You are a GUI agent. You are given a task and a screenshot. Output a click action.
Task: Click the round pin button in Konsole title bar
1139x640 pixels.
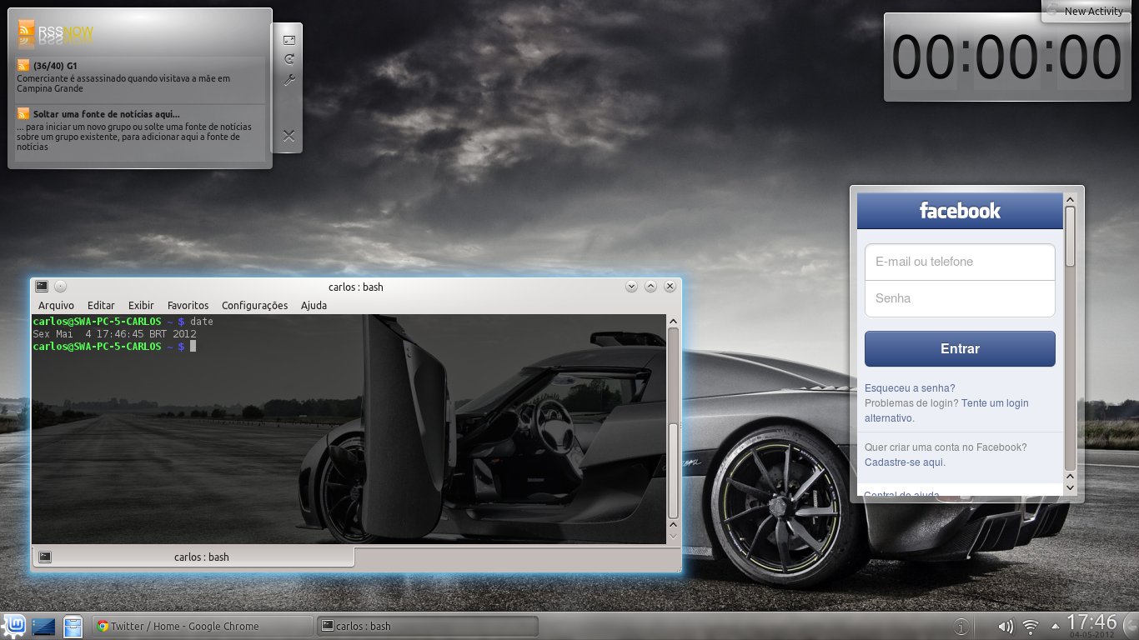pyautogui.click(x=61, y=286)
